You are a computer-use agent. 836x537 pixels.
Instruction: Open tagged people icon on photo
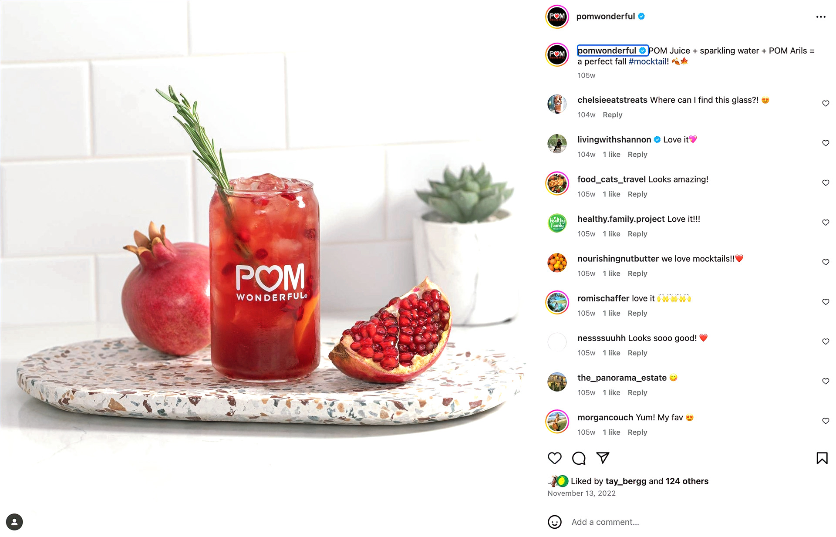[x=14, y=522]
